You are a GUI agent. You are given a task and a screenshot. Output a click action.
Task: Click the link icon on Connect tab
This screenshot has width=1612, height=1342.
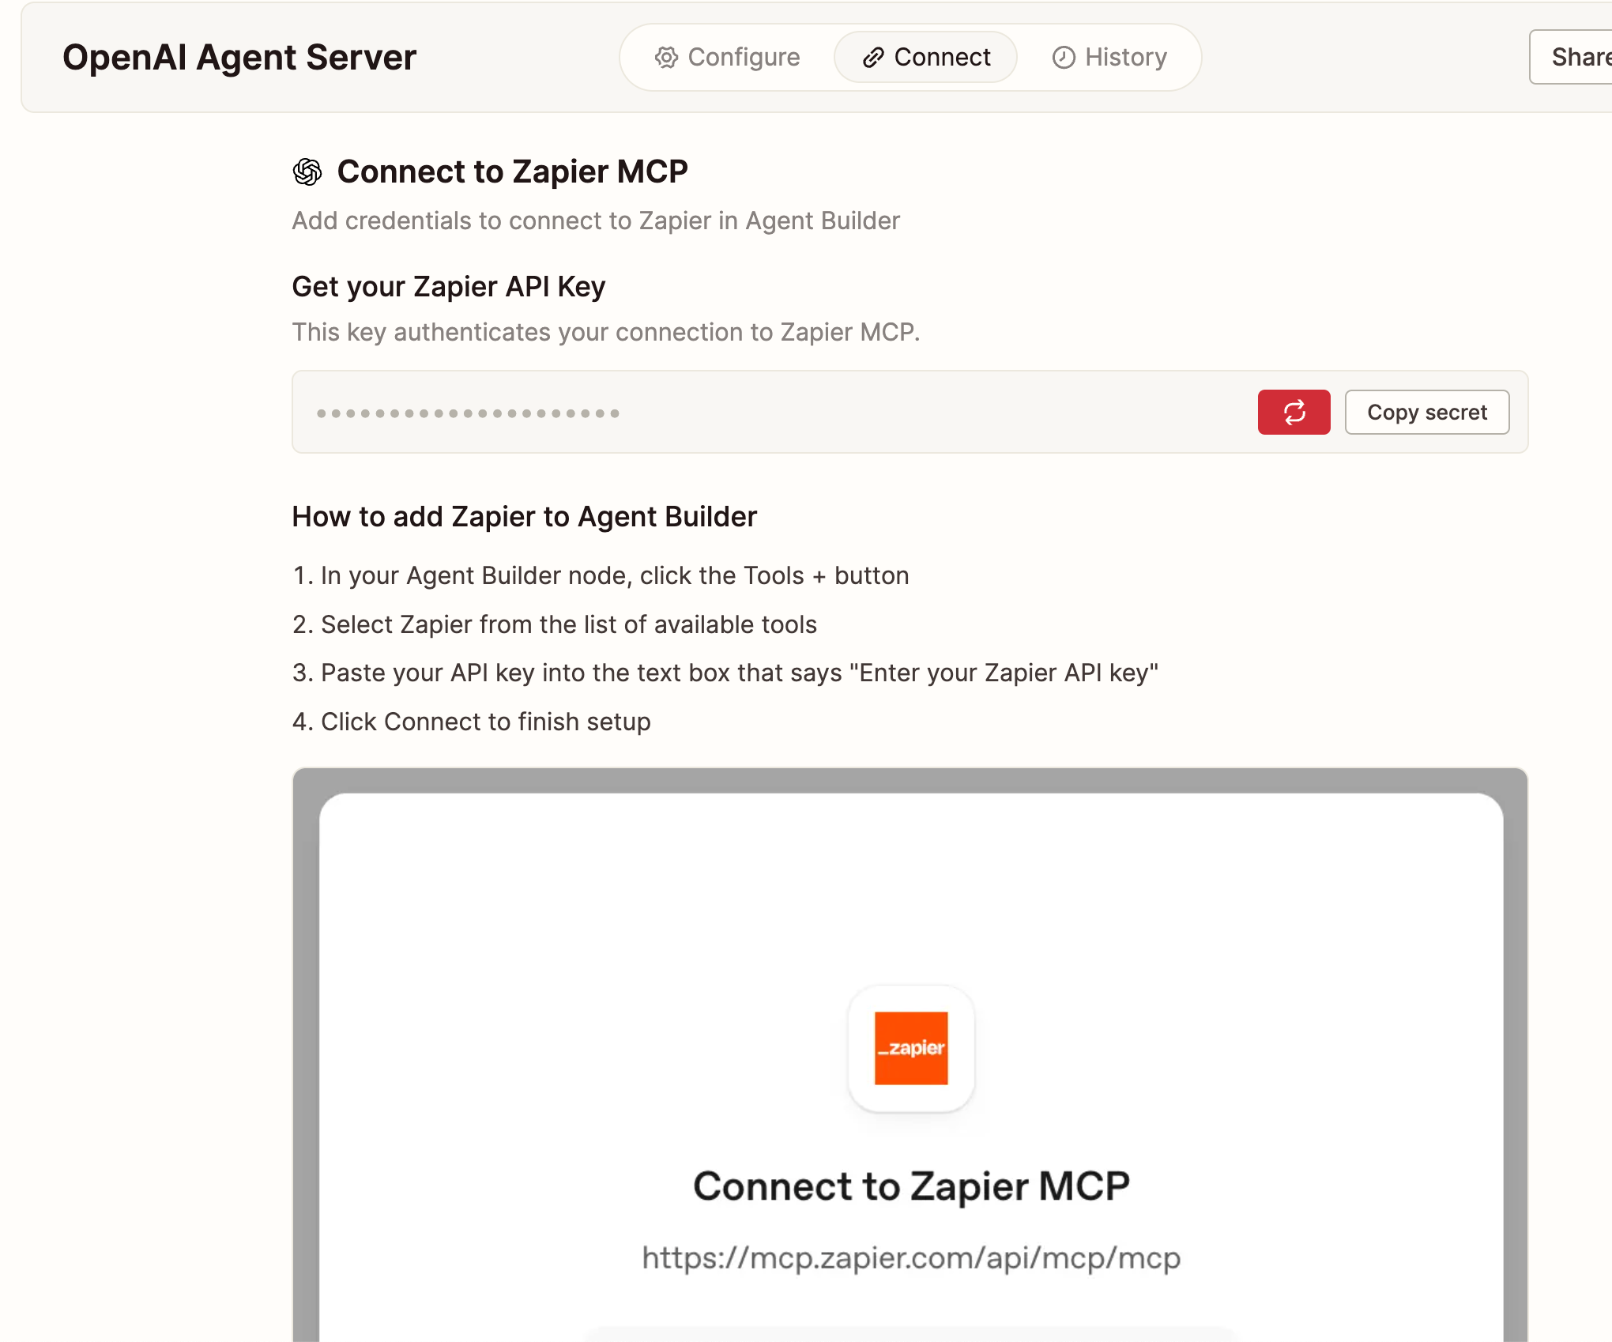click(872, 57)
